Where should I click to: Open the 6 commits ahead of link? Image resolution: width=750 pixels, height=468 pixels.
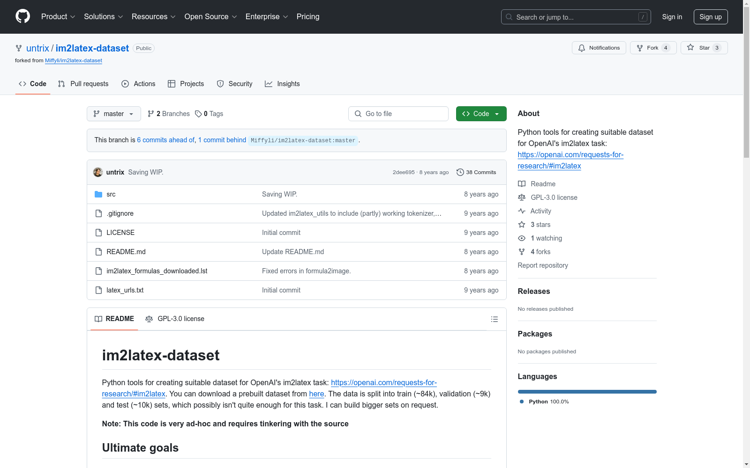(x=166, y=140)
